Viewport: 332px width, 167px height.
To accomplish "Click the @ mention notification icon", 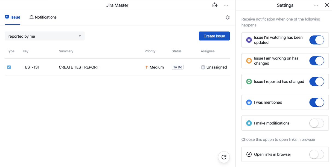I will click(x=249, y=102).
